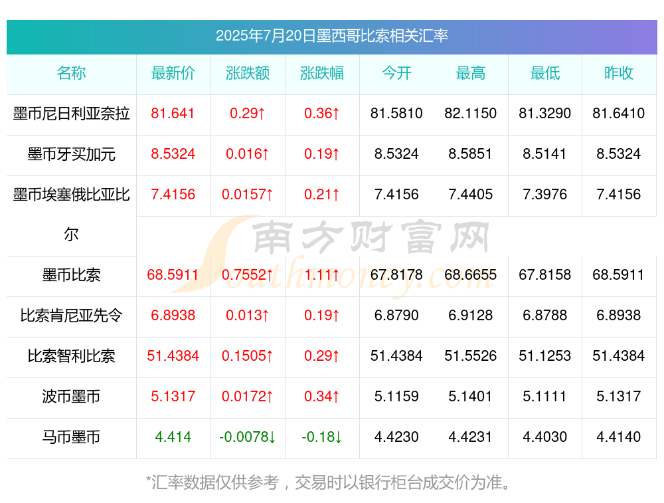Click low value 51.1253
Viewport: 664px width, 503px height.
coord(545,356)
